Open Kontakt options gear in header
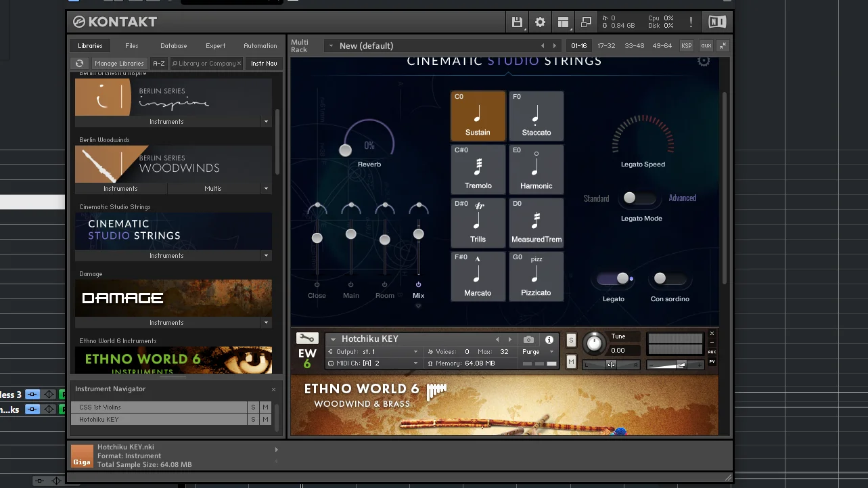This screenshot has height=488, width=868. click(x=540, y=22)
